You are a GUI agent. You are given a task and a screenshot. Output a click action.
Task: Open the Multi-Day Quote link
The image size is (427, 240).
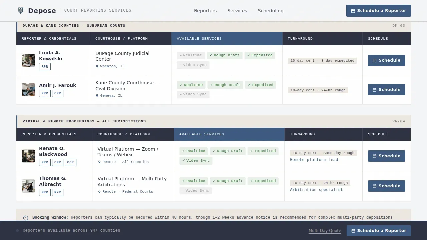point(325,231)
